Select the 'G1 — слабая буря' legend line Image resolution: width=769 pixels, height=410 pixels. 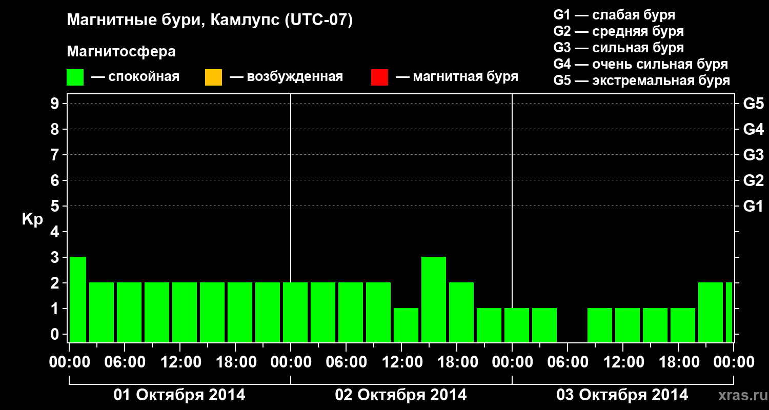(x=614, y=15)
